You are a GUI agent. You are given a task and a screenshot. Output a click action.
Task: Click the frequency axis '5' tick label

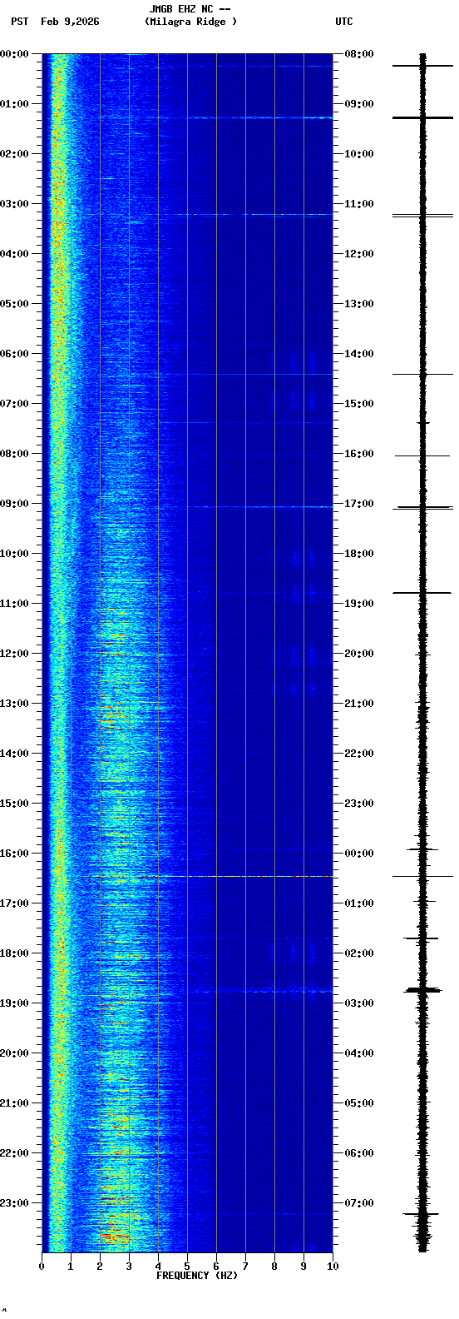187,1267
